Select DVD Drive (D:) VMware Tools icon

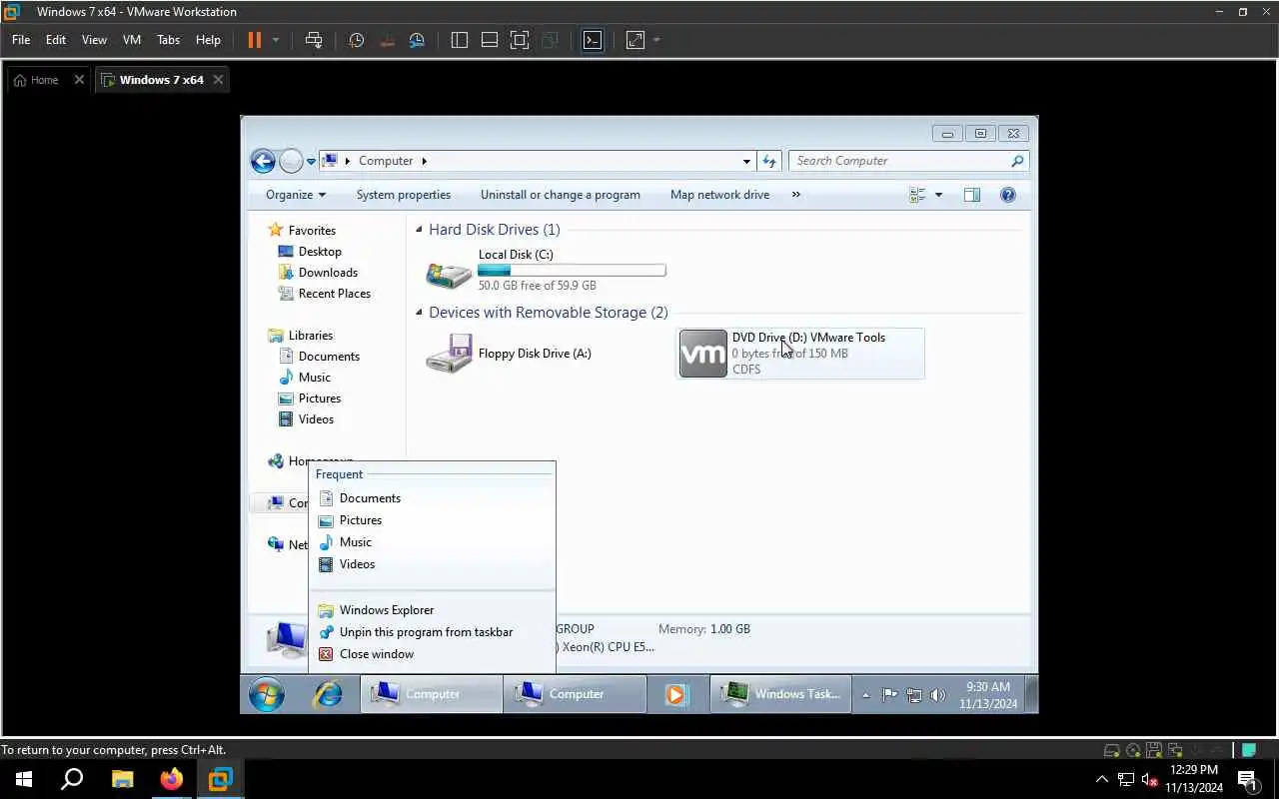(703, 354)
